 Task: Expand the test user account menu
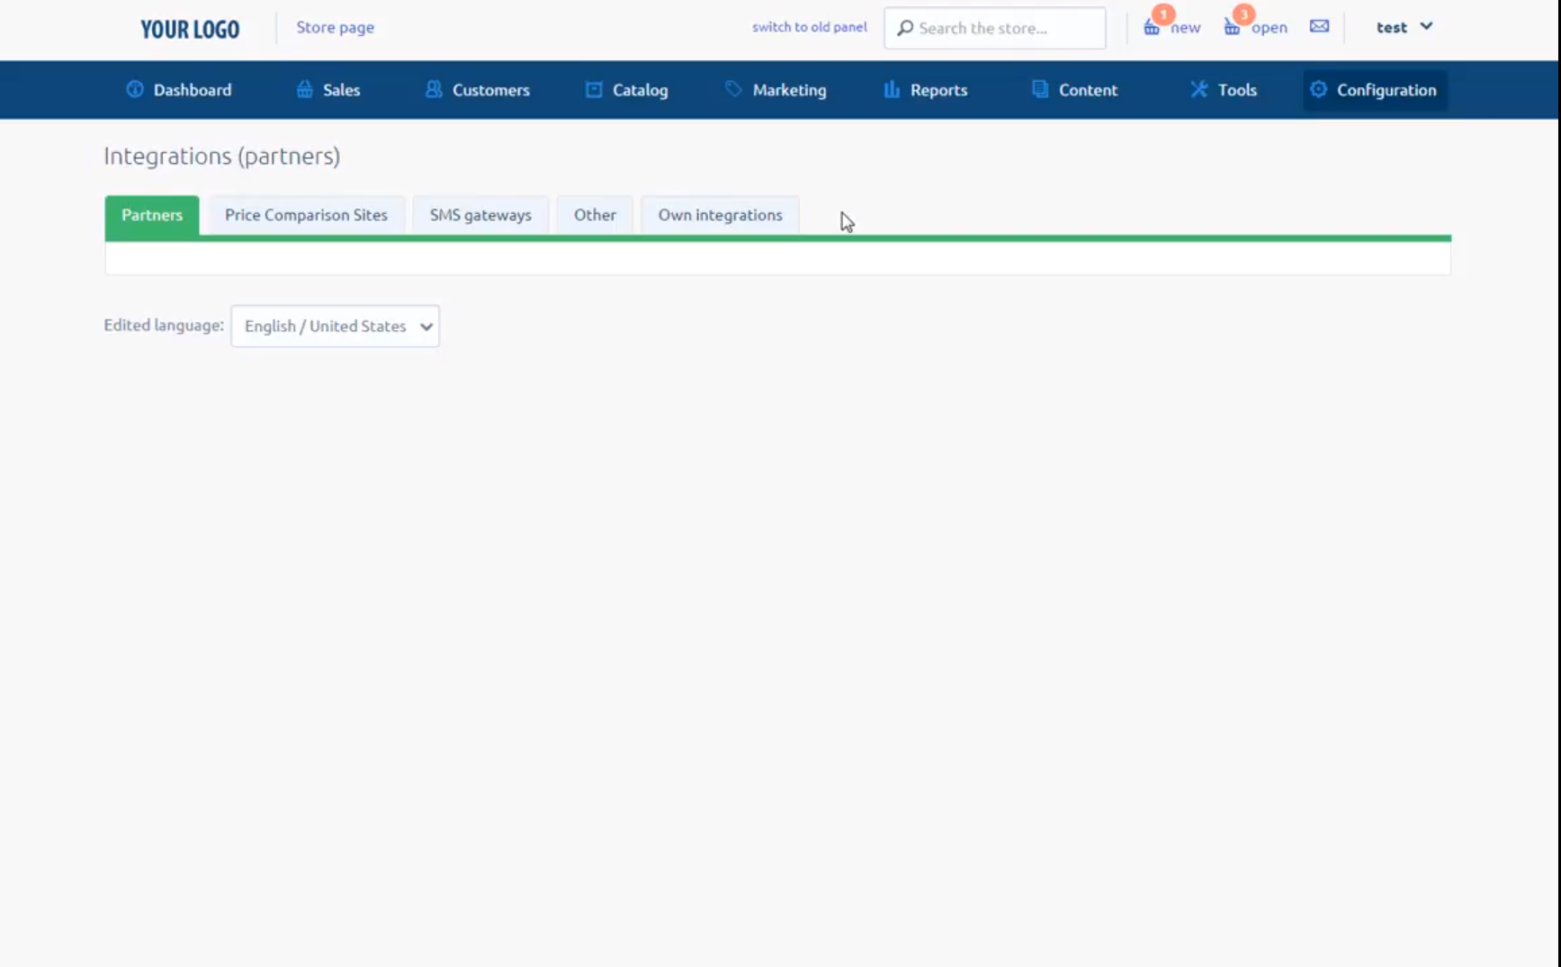pyautogui.click(x=1404, y=27)
